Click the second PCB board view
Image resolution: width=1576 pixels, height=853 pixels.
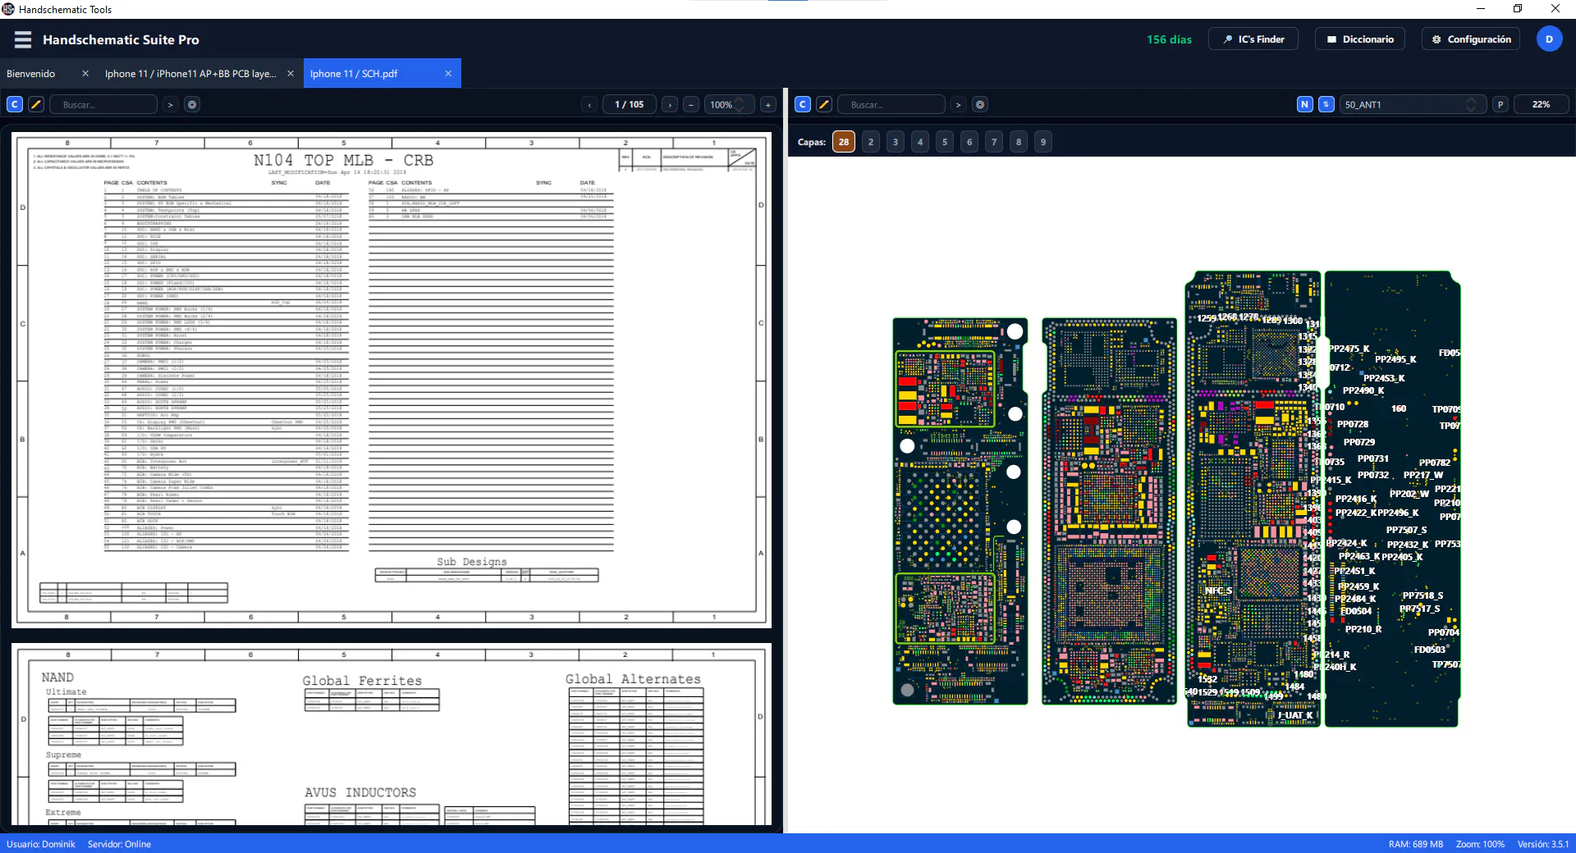[1109, 511]
